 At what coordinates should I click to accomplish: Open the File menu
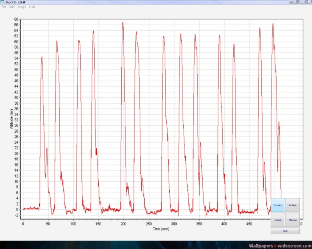4,7
